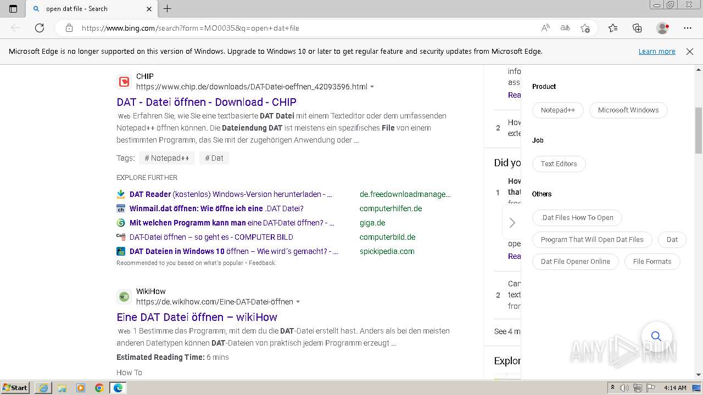The image size is (703, 395).
Task: Select the Text Editors job chip
Action: [559, 163]
